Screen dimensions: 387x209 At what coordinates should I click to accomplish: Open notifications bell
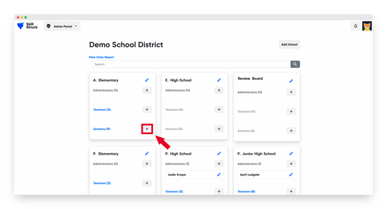pos(355,26)
